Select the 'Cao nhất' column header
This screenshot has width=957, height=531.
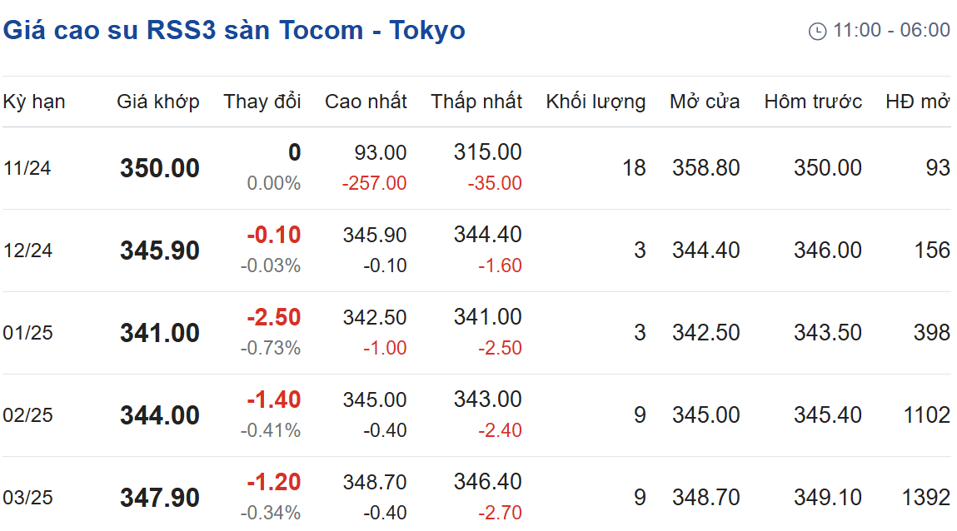click(366, 102)
